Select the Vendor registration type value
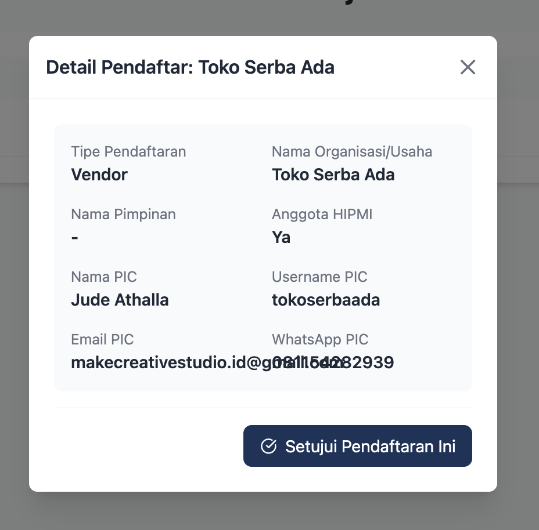Viewport: 539px width, 530px height. [99, 175]
